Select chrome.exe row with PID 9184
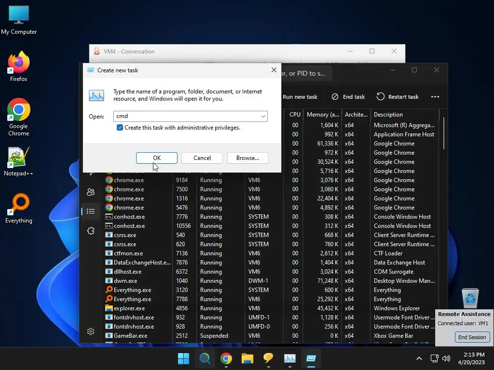Viewport: 494px width, 370px height. coord(271,180)
